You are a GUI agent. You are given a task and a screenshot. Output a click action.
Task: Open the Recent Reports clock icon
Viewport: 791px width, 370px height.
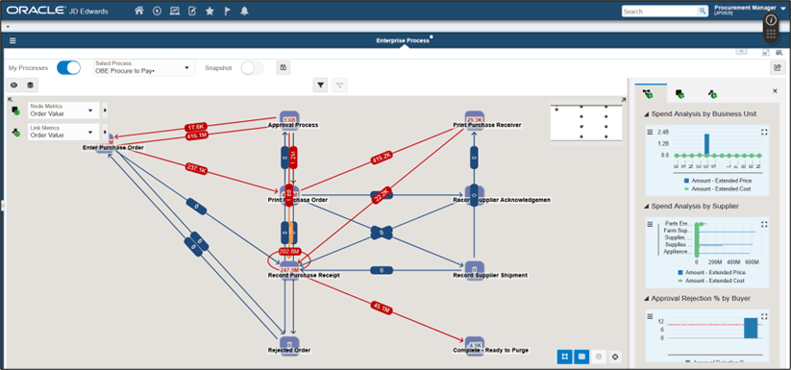point(157,11)
